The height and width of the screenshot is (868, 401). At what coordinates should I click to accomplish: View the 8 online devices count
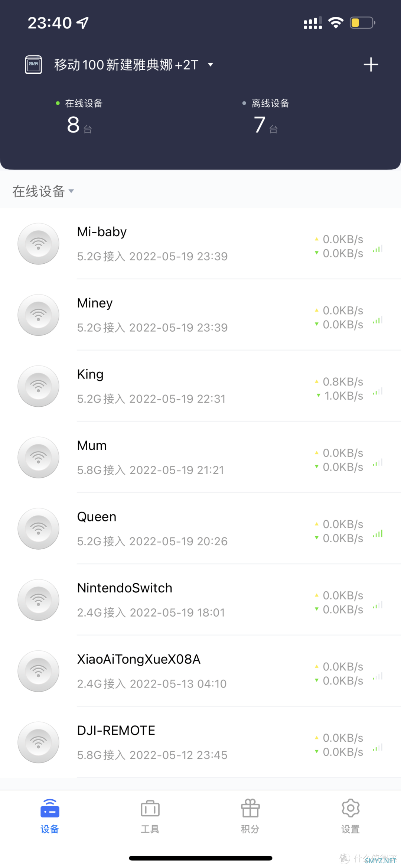(74, 124)
